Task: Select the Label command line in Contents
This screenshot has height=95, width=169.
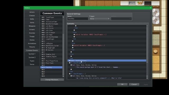Action: (x=107, y=61)
